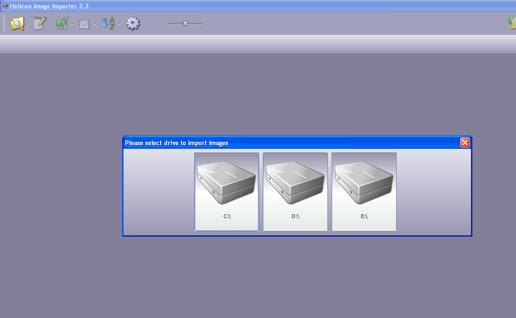Click the notepad with pencil rename icon

click(x=40, y=24)
